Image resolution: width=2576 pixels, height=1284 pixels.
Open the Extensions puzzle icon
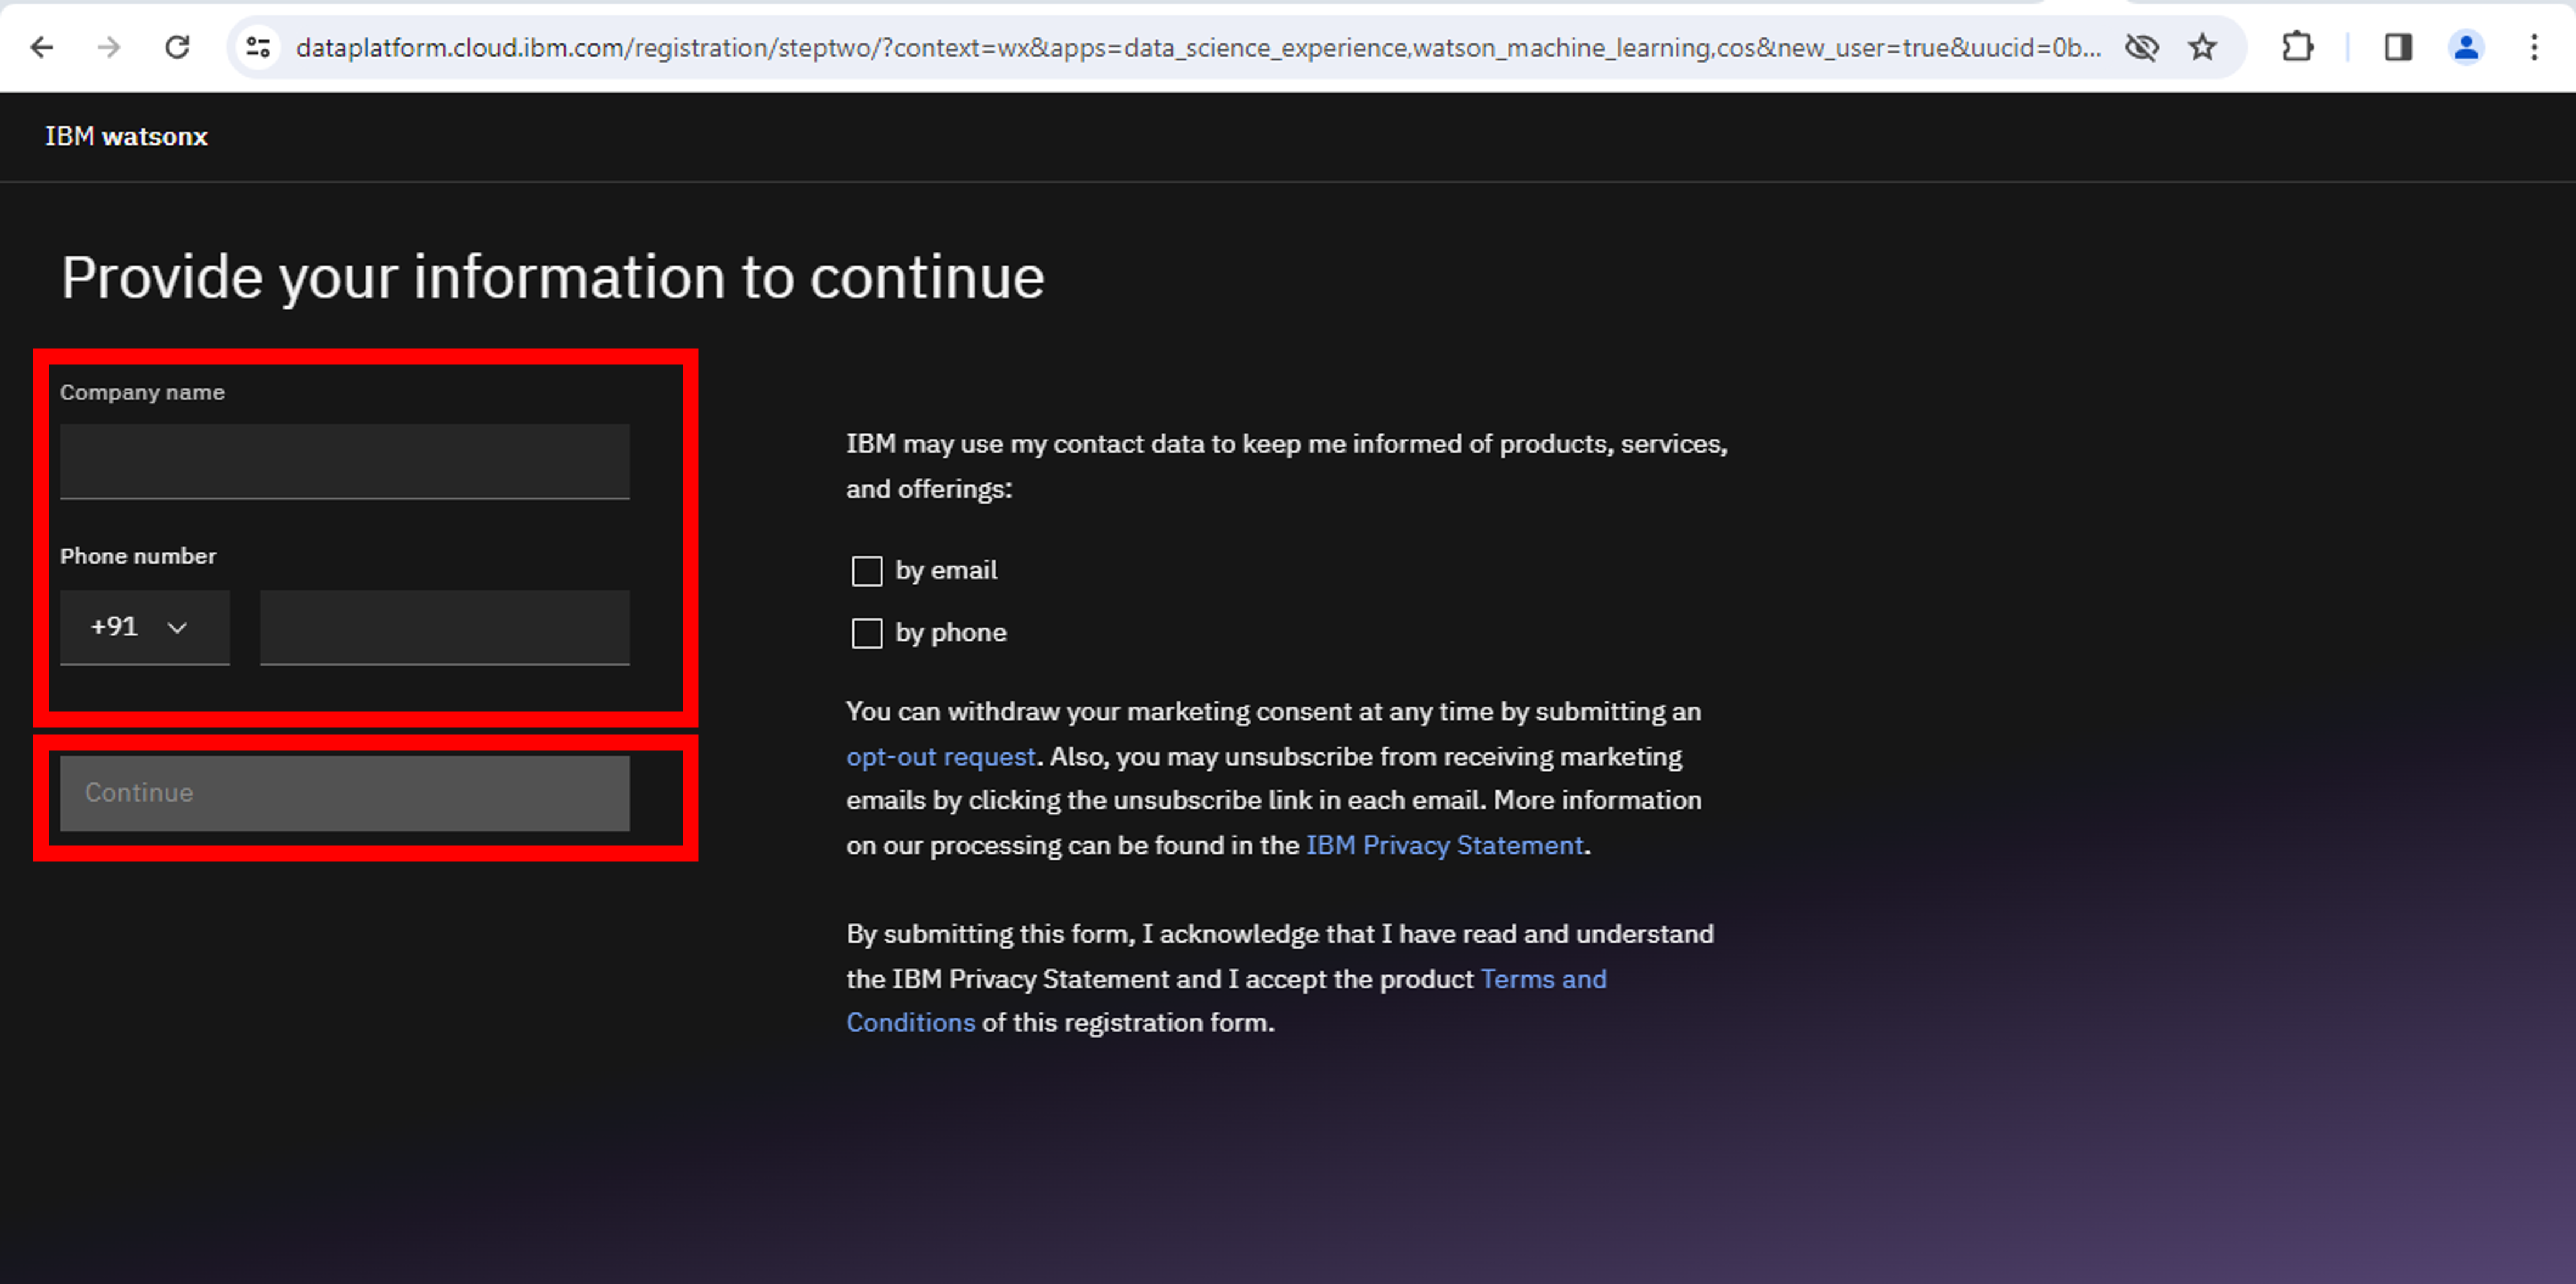[x=2297, y=47]
